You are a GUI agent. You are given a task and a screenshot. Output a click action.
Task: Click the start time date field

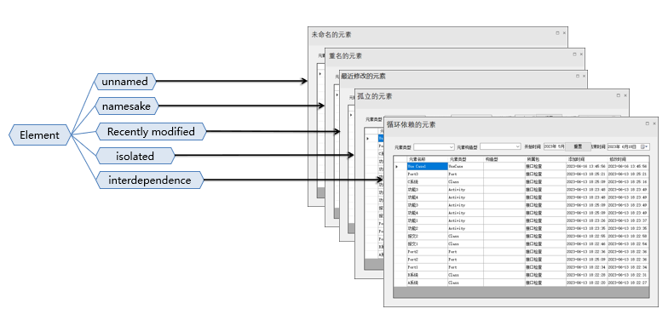[554, 146]
